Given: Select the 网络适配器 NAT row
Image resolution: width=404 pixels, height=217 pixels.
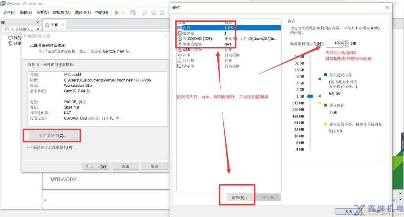Looking at the screenshot, I should 229,44.
